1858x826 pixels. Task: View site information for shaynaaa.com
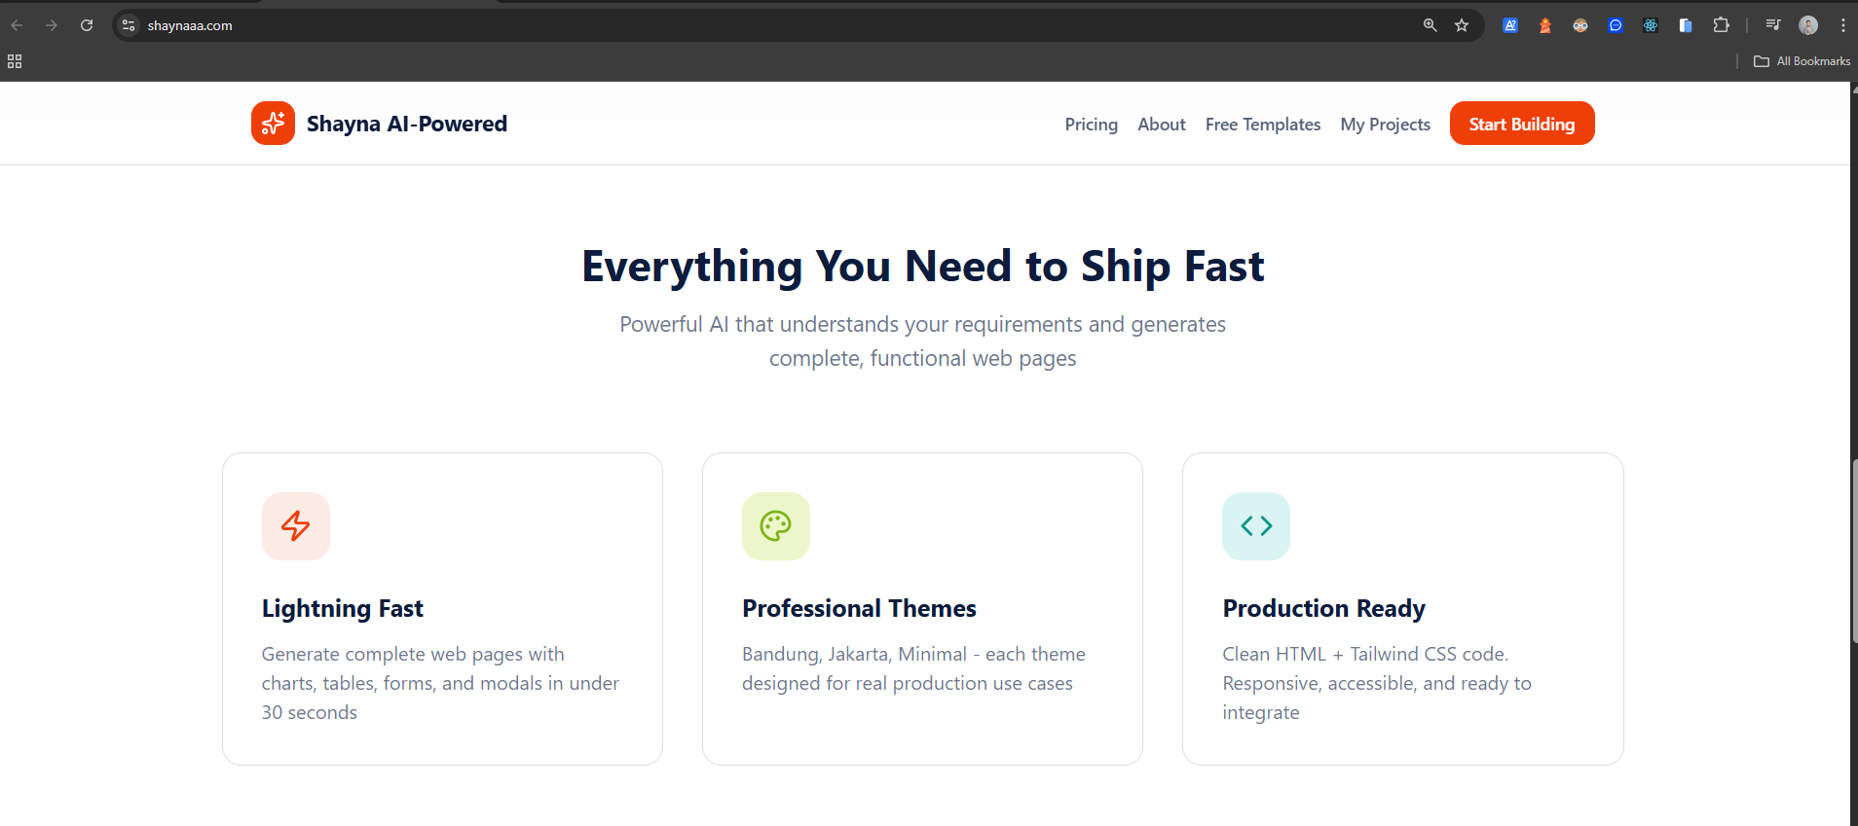pos(129,26)
